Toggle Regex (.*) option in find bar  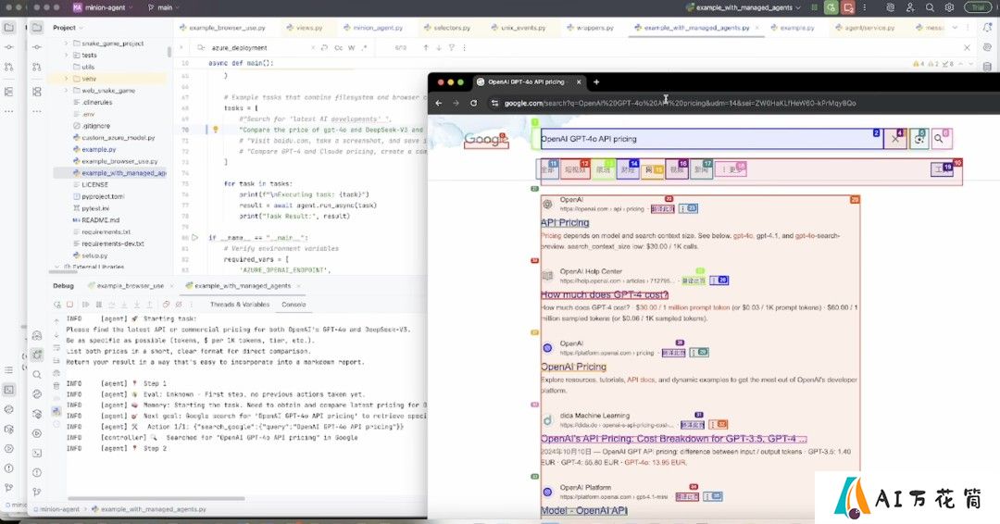tap(364, 48)
